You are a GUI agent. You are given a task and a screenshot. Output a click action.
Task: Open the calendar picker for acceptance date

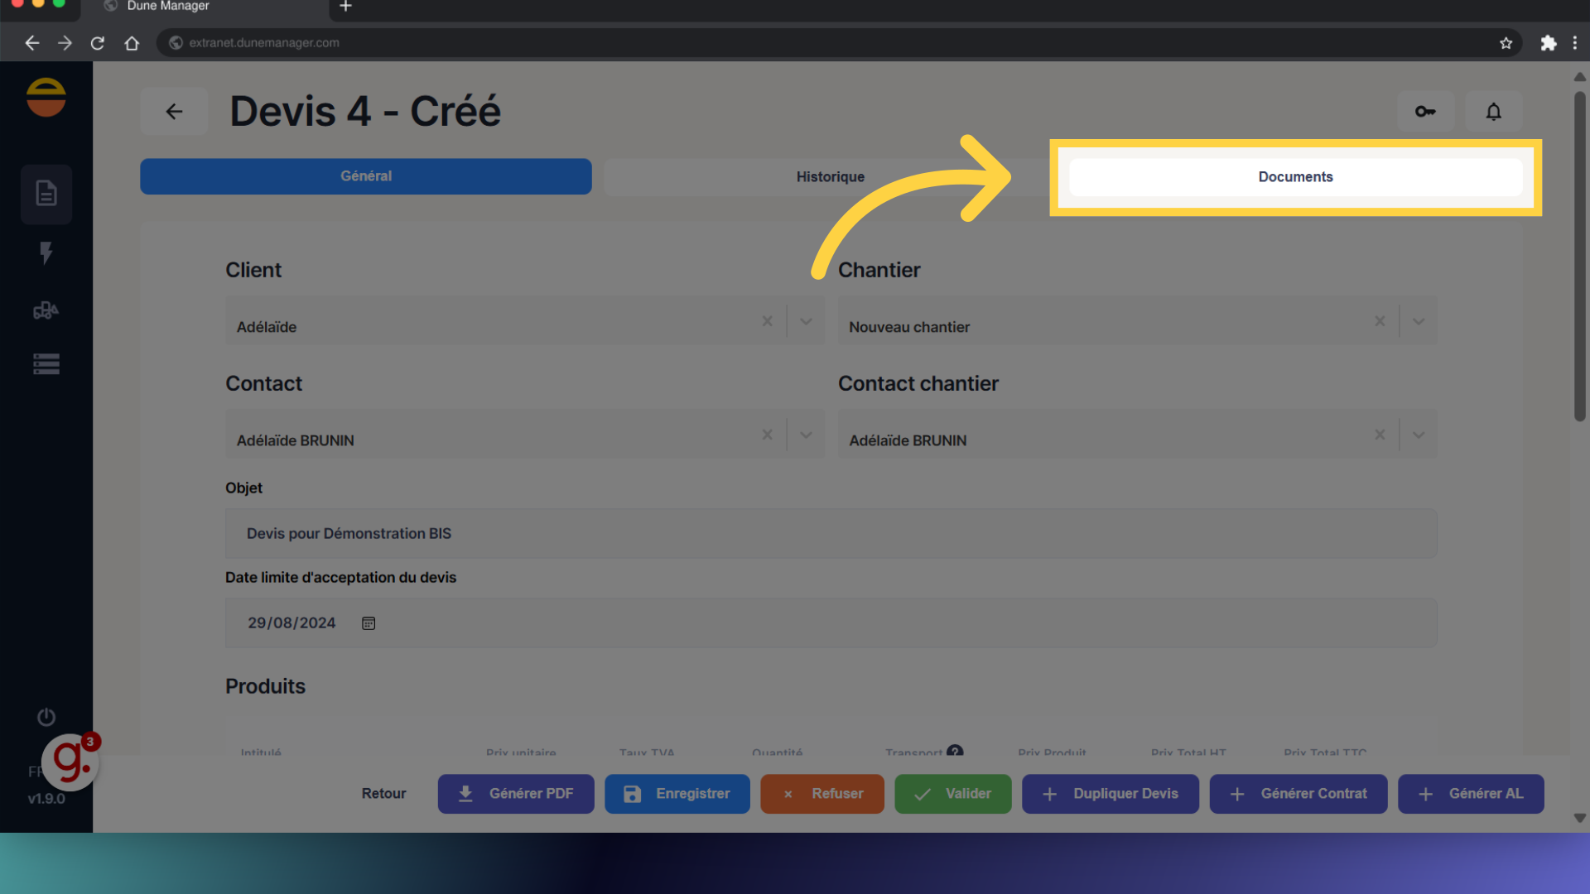coord(369,623)
